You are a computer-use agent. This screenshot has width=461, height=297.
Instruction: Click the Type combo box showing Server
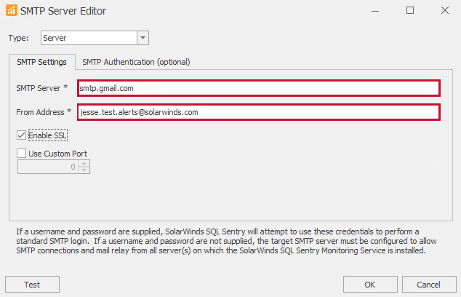[88, 38]
